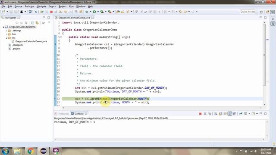Click the editor vertical scrollbar thumb
The width and height of the screenshot is (276, 155).
pyautogui.click(x=264, y=55)
